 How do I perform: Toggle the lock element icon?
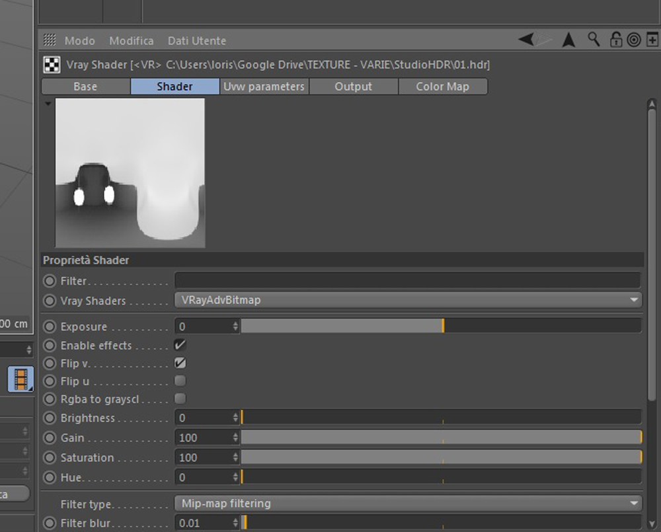coord(616,39)
